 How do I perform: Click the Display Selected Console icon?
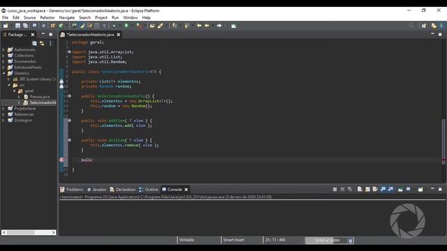pyautogui.click(x=408, y=189)
